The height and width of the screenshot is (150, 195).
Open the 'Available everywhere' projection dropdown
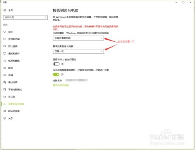78,38
